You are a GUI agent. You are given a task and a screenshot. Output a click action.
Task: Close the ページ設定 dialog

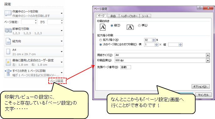[208, 8]
